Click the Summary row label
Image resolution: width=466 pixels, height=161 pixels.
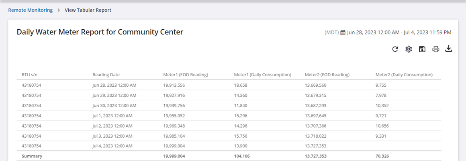click(x=32, y=156)
